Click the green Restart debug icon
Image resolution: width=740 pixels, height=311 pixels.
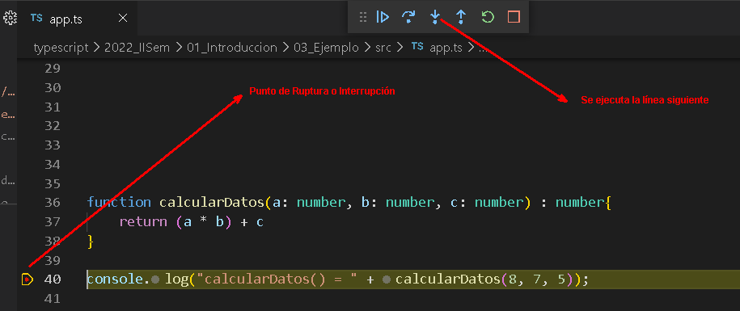pyautogui.click(x=488, y=18)
